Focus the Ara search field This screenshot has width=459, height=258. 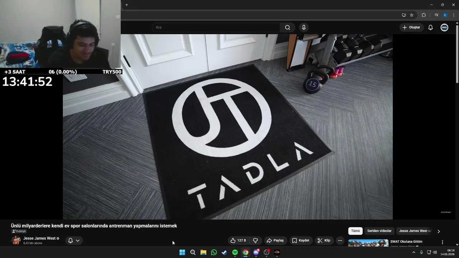216,28
